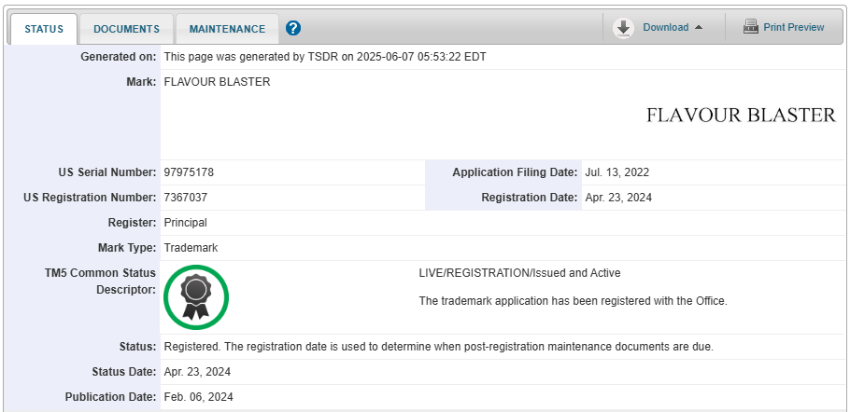Click the Download link
Image resolution: width=850 pixels, height=412 pixels.
(x=666, y=27)
